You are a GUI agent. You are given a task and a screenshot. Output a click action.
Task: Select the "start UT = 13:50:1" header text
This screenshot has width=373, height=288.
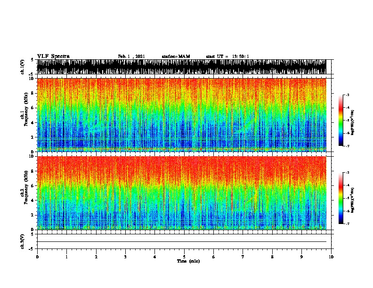coord(227,56)
